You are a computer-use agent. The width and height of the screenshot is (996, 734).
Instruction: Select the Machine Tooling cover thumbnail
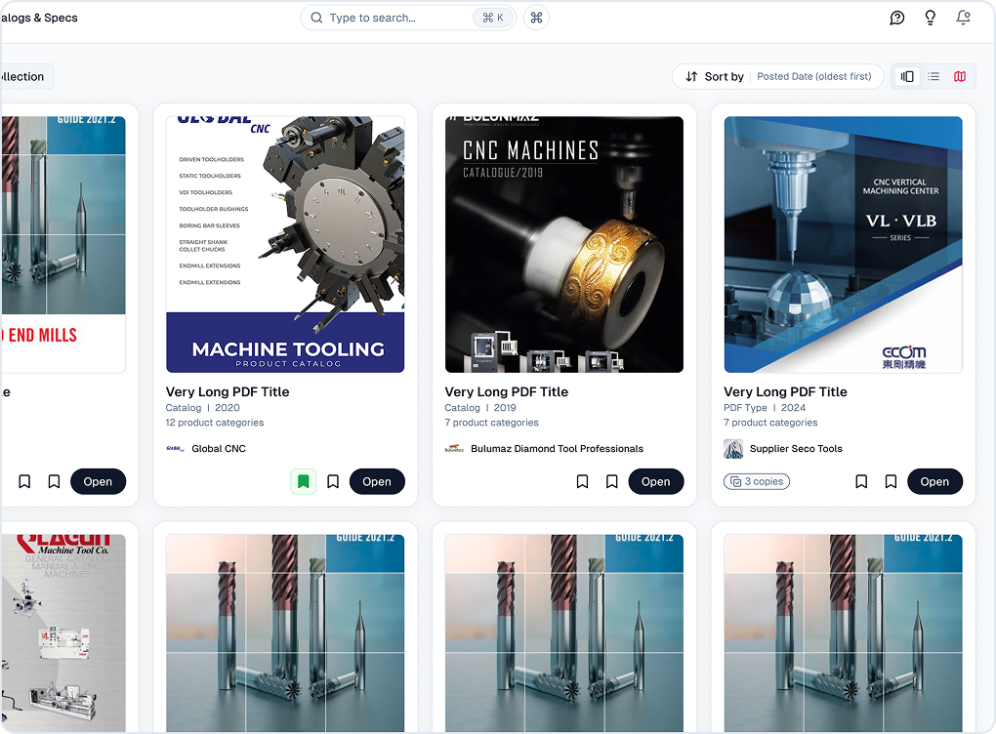[x=285, y=244]
